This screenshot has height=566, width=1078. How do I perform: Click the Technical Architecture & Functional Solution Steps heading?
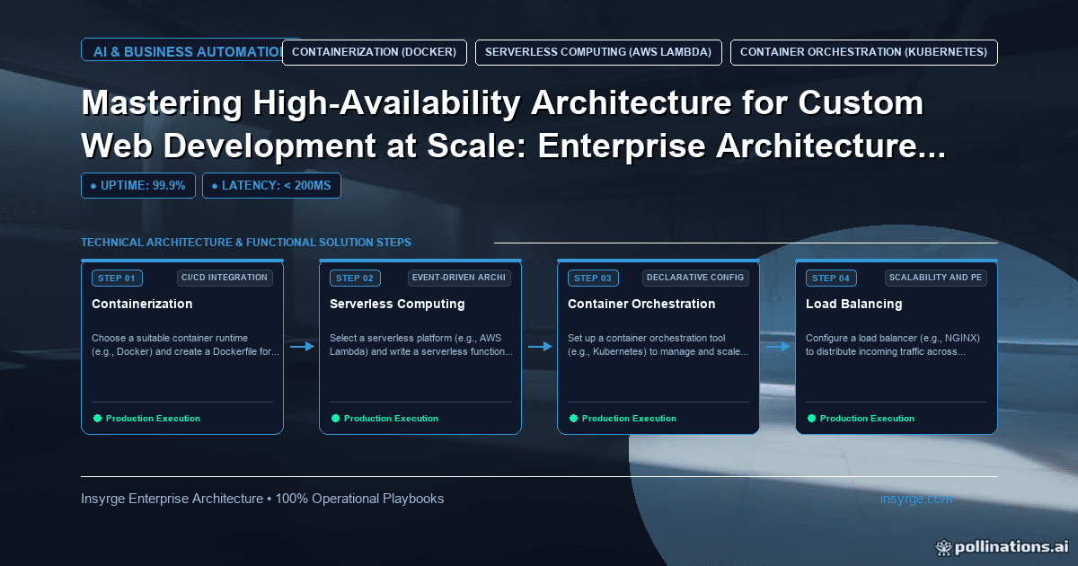pos(246,243)
